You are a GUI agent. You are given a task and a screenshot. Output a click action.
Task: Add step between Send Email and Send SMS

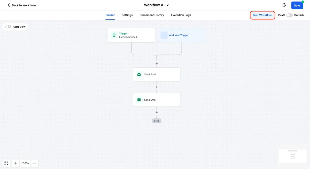157,87
